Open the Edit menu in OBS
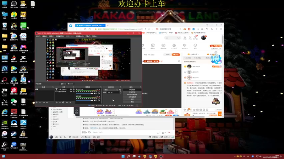Viewport: 284px width, 159px height. tap(45, 36)
